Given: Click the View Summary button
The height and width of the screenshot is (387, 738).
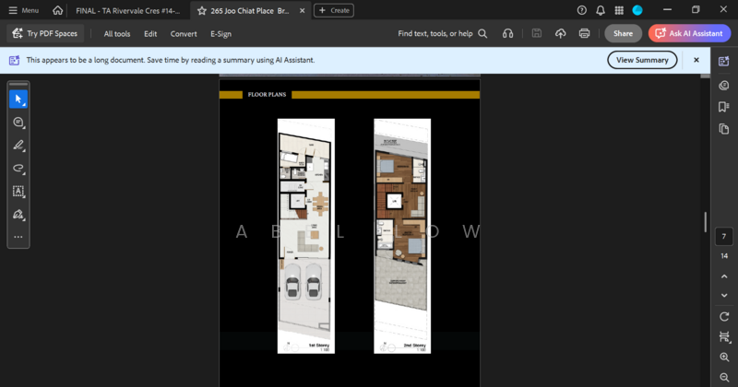Looking at the screenshot, I should (x=642, y=60).
